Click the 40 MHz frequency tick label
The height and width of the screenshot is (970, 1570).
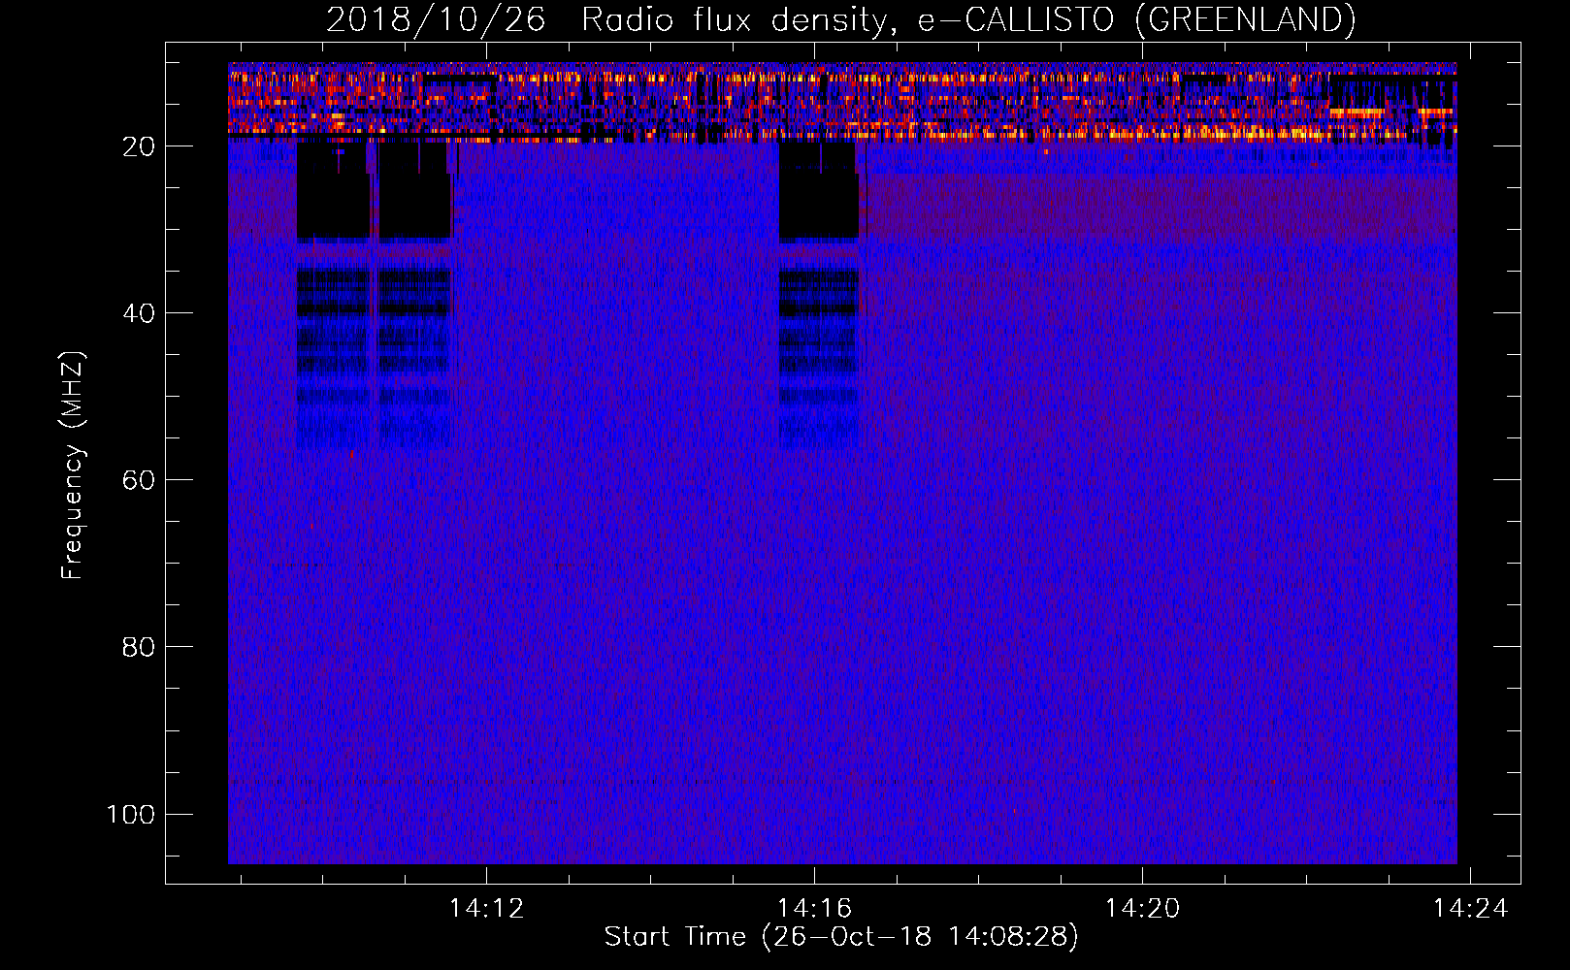click(x=139, y=313)
